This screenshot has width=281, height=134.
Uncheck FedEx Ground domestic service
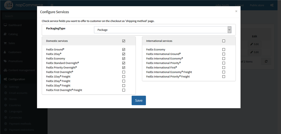click(x=124, y=49)
